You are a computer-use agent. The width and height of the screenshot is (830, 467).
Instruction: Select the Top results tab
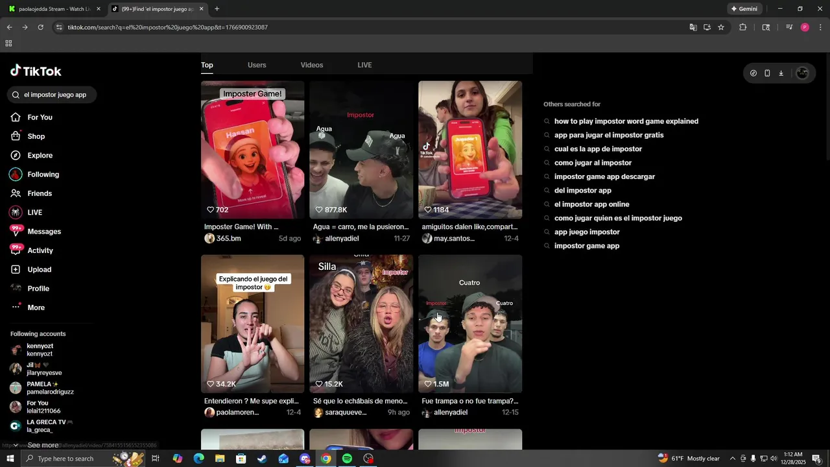point(207,65)
